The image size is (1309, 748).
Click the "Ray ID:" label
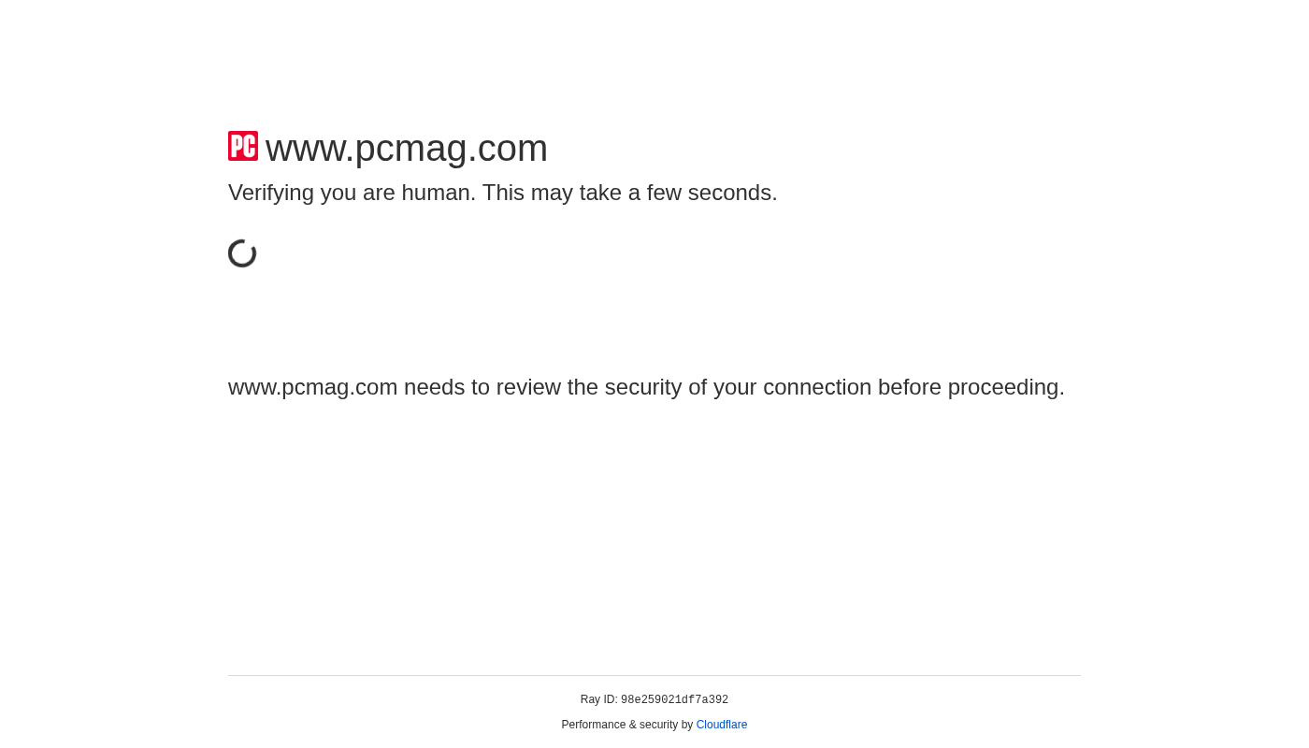(598, 699)
